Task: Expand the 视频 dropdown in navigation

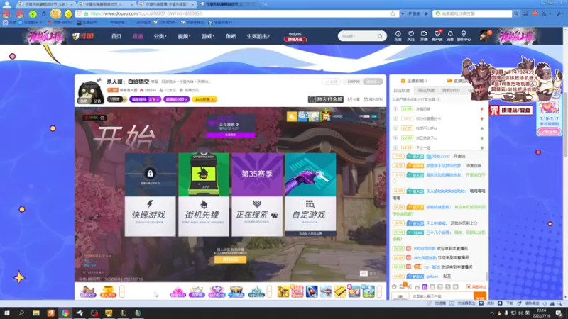Action: (184, 36)
